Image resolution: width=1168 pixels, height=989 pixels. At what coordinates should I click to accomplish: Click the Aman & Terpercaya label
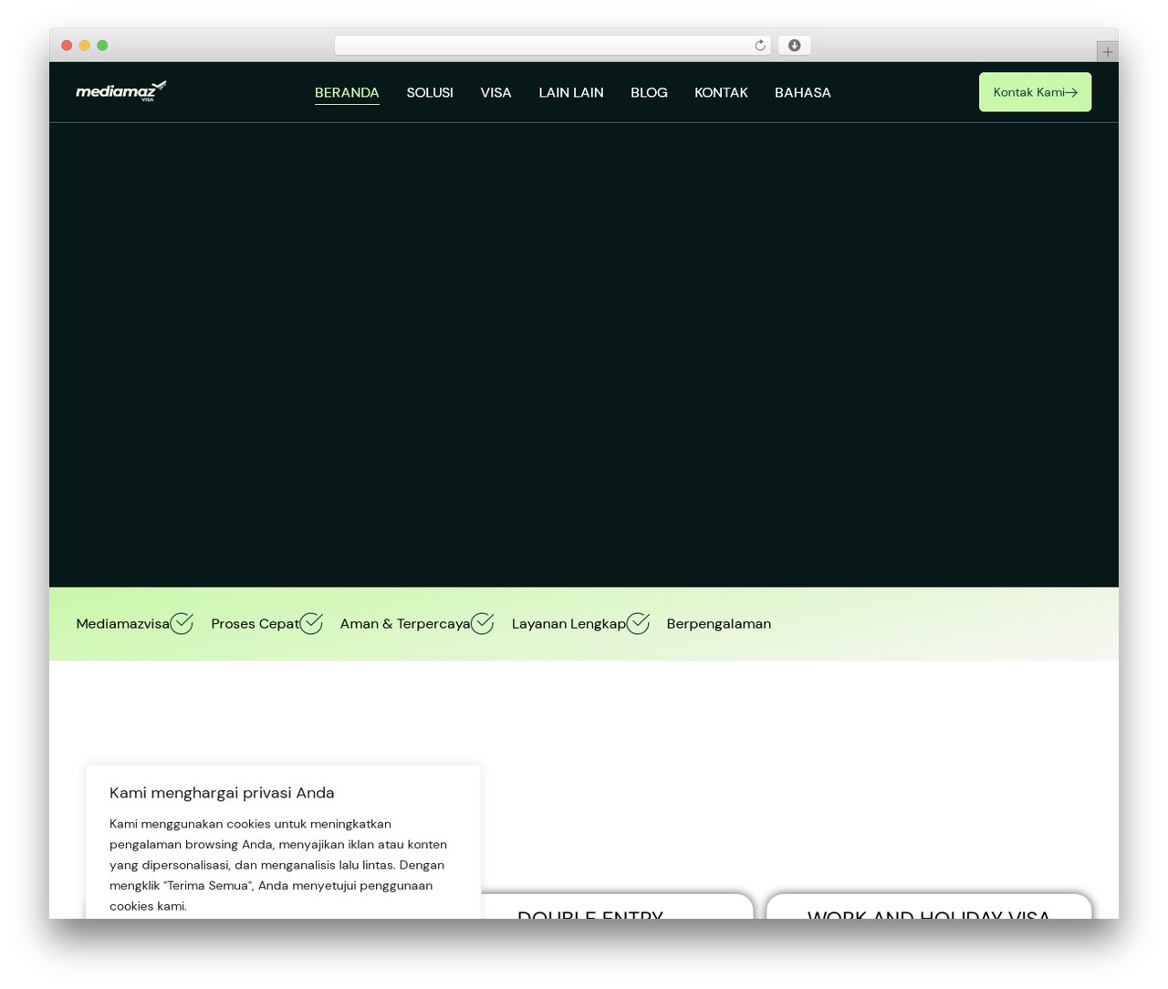point(405,624)
